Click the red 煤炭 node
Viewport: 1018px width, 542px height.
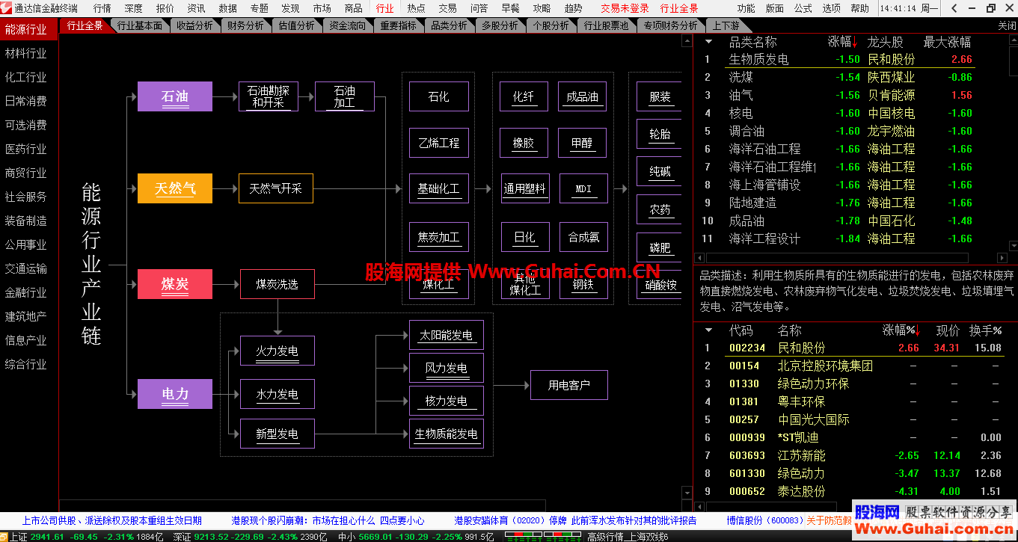[x=175, y=284]
